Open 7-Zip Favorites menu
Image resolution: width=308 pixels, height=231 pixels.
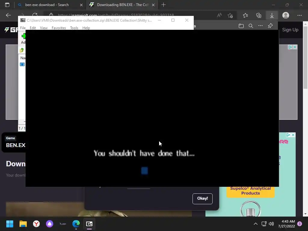point(59,28)
